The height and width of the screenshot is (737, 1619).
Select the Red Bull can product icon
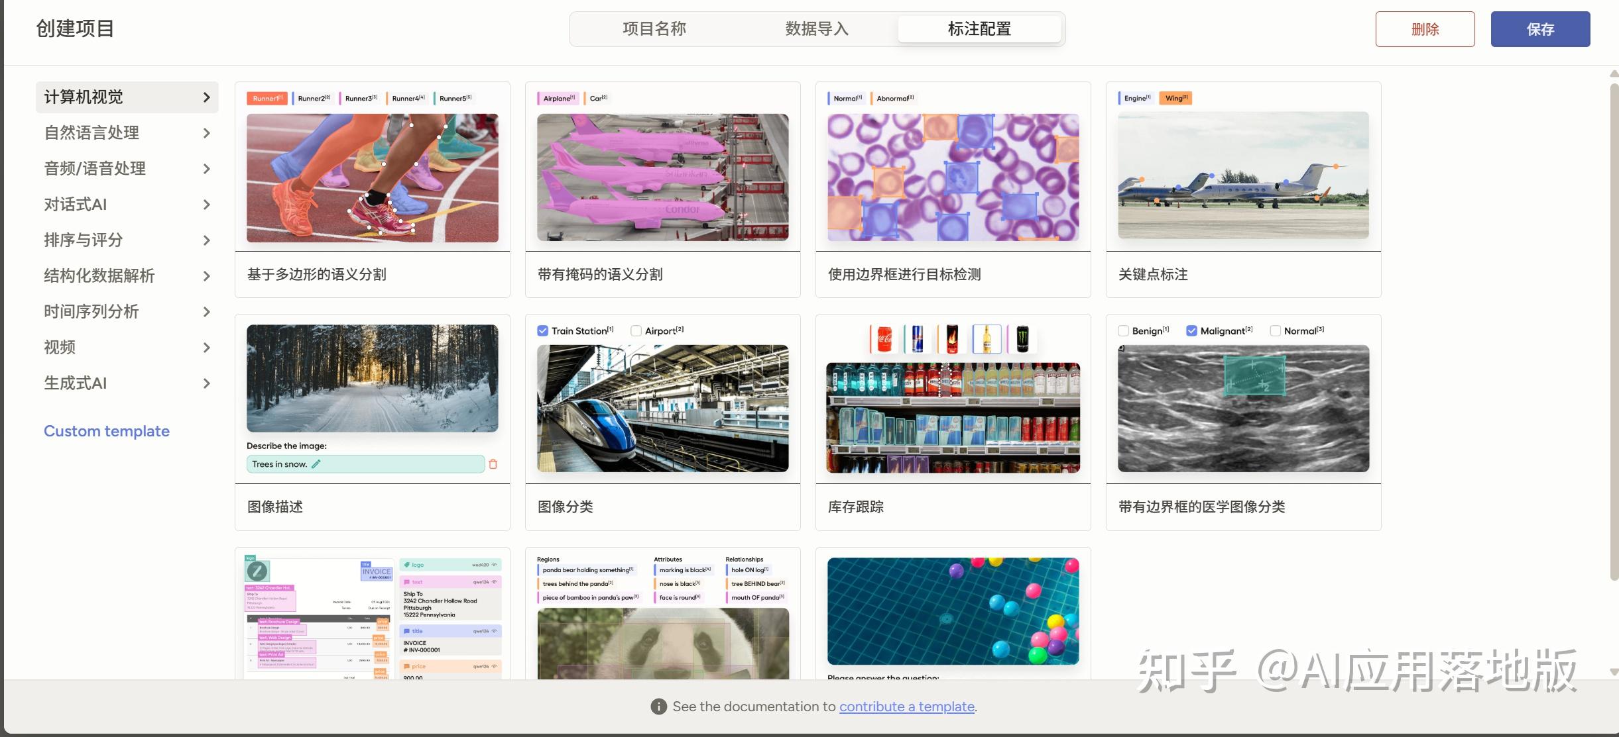[918, 339]
